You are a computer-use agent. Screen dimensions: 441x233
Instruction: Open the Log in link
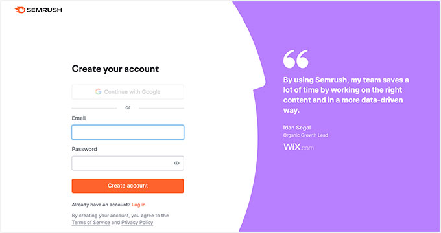(x=138, y=205)
